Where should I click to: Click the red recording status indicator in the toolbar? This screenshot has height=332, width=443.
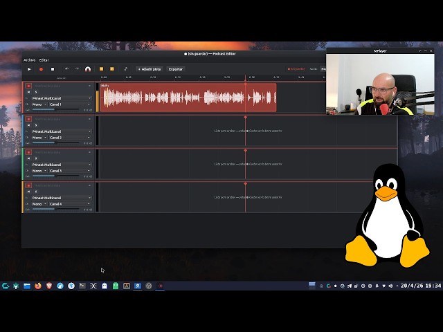tap(296, 69)
